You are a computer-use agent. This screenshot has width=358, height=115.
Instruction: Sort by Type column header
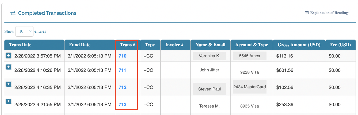150,45
